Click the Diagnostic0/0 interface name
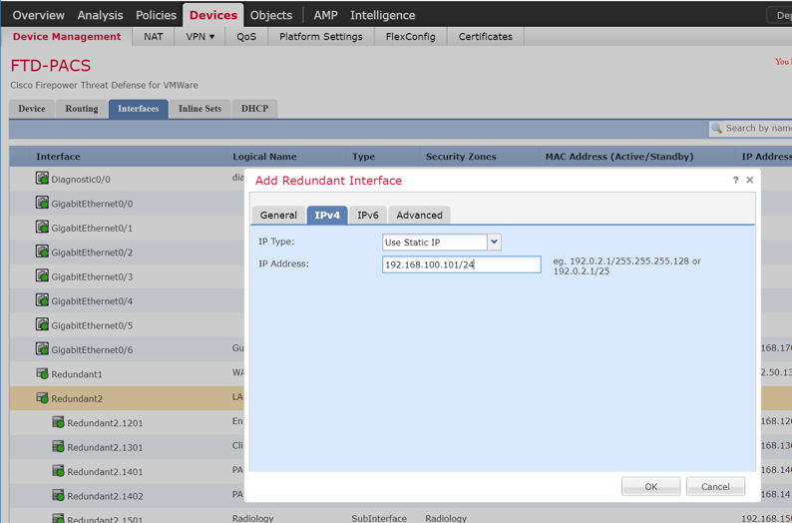Viewport: 792px width, 523px height. [x=81, y=180]
